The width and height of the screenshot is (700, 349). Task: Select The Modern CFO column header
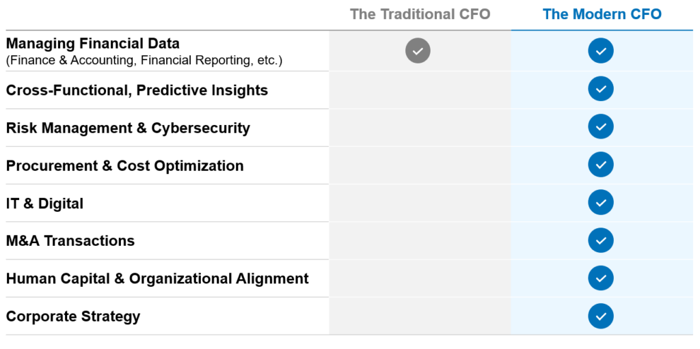tap(602, 14)
